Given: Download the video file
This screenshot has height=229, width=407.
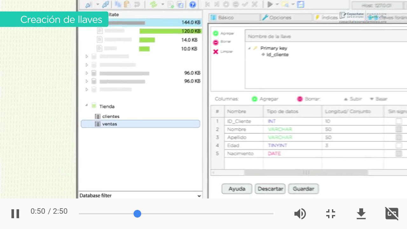Looking at the screenshot, I should point(361,214).
